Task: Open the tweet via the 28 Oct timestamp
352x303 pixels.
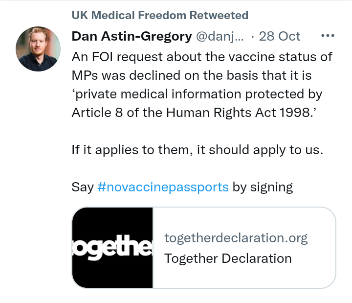Action: [x=280, y=36]
